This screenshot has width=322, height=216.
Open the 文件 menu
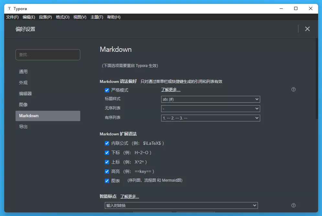click(x=12, y=17)
